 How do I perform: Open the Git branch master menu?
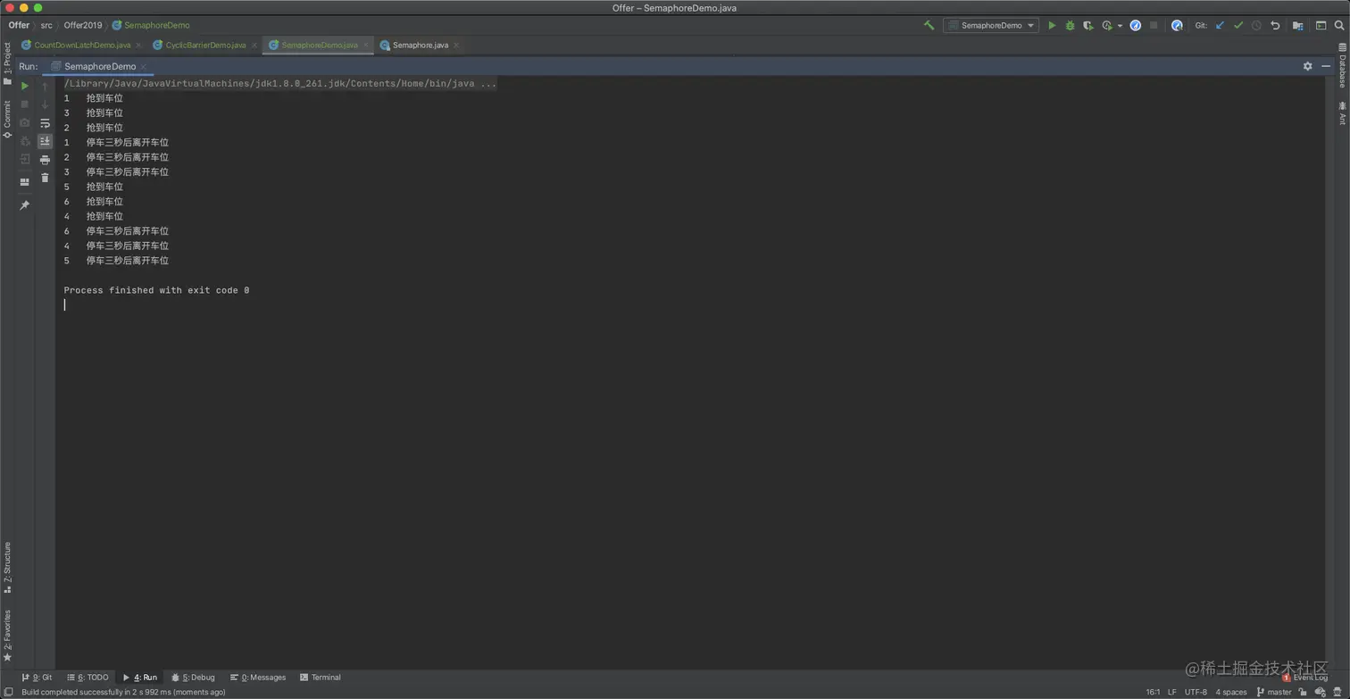(1274, 692)
